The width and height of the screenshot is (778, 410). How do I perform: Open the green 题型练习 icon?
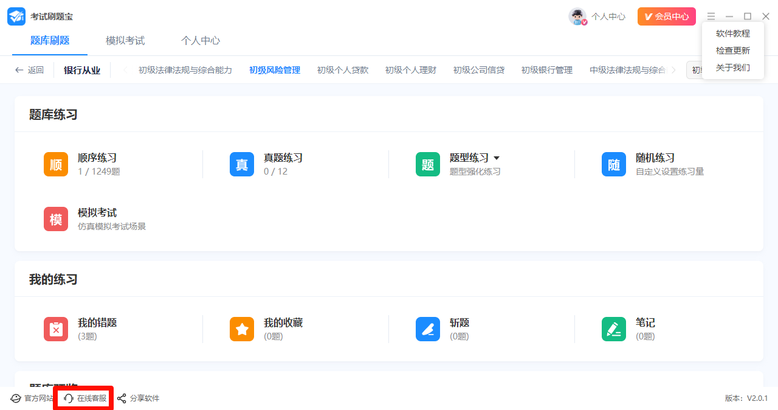pyautogui.click(x=428, y=164)
